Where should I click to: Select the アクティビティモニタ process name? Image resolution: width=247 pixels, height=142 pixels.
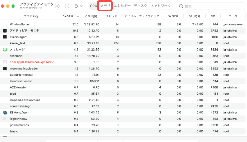click(x=25, y=31)
